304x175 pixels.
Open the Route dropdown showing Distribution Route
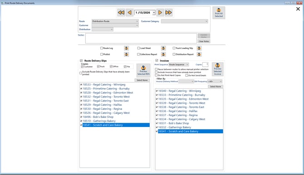click(115, 21)
